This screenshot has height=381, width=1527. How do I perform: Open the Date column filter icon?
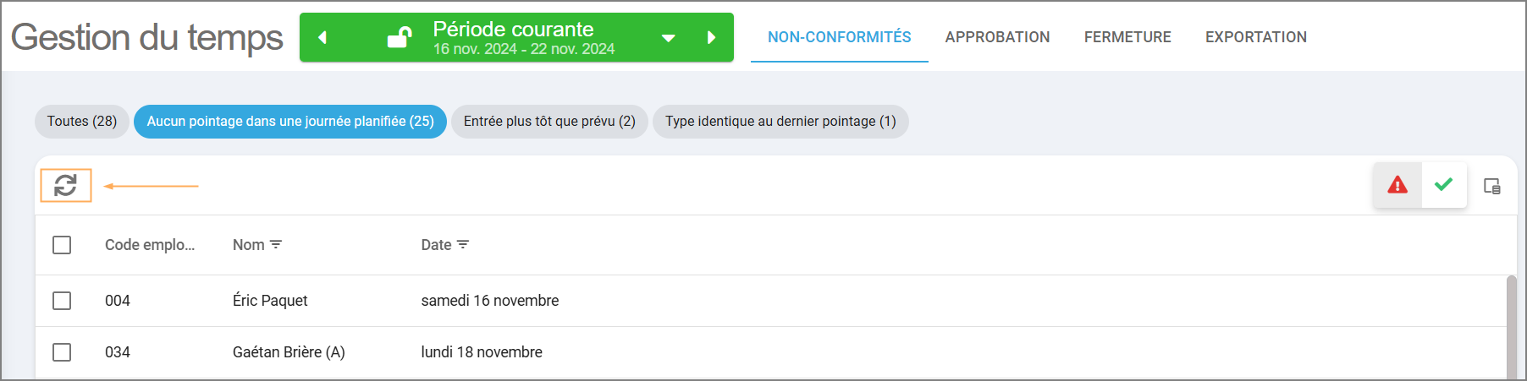[463, 244]
